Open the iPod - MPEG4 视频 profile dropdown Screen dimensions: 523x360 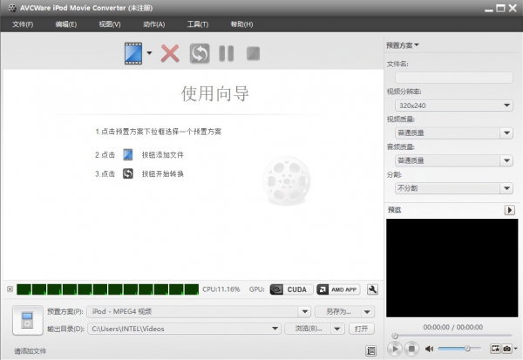199,311
